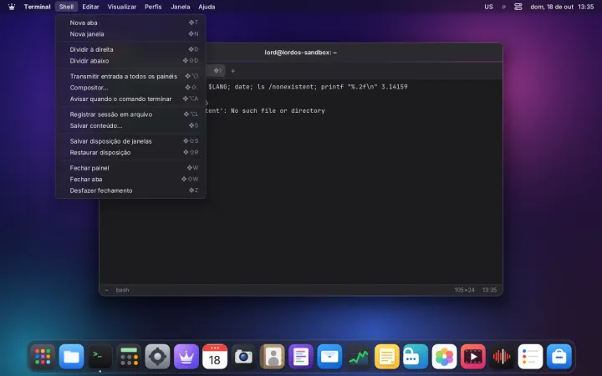Add a new terminal tab with plus
The image size is (602, 376).
(x=232, y=70)
